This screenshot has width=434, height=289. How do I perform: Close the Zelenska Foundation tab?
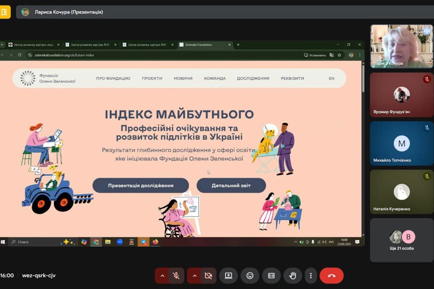point(230,44)
